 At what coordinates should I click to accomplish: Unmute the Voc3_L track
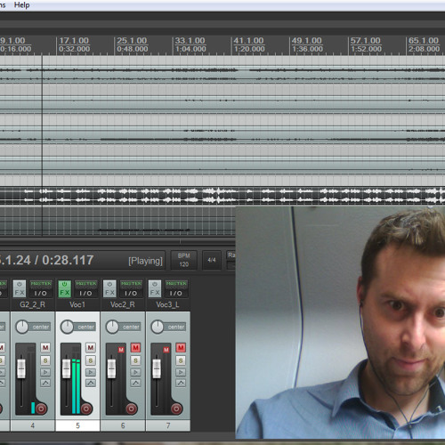(x=181, y=347)
